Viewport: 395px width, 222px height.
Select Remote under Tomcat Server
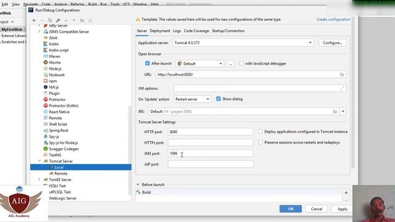60,173
